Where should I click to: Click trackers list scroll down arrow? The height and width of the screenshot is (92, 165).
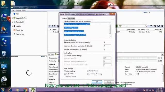click(110, 37)
